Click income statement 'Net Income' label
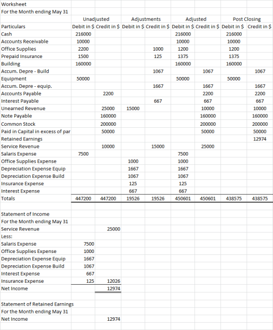Image resolution: width=273 pixels, height=330 pixels. coord(15,289)
